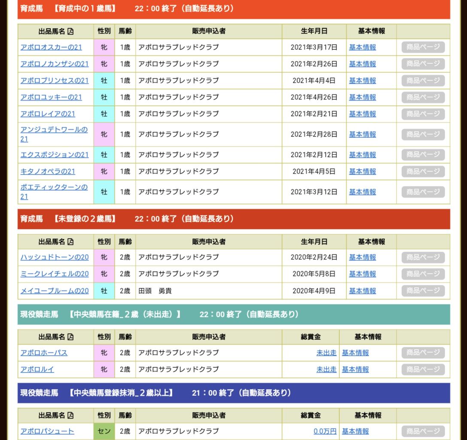Viewport: 467px width, 440px height.
Task: Open horse link アポロノカンザシの21
Action: pos(55,64)
